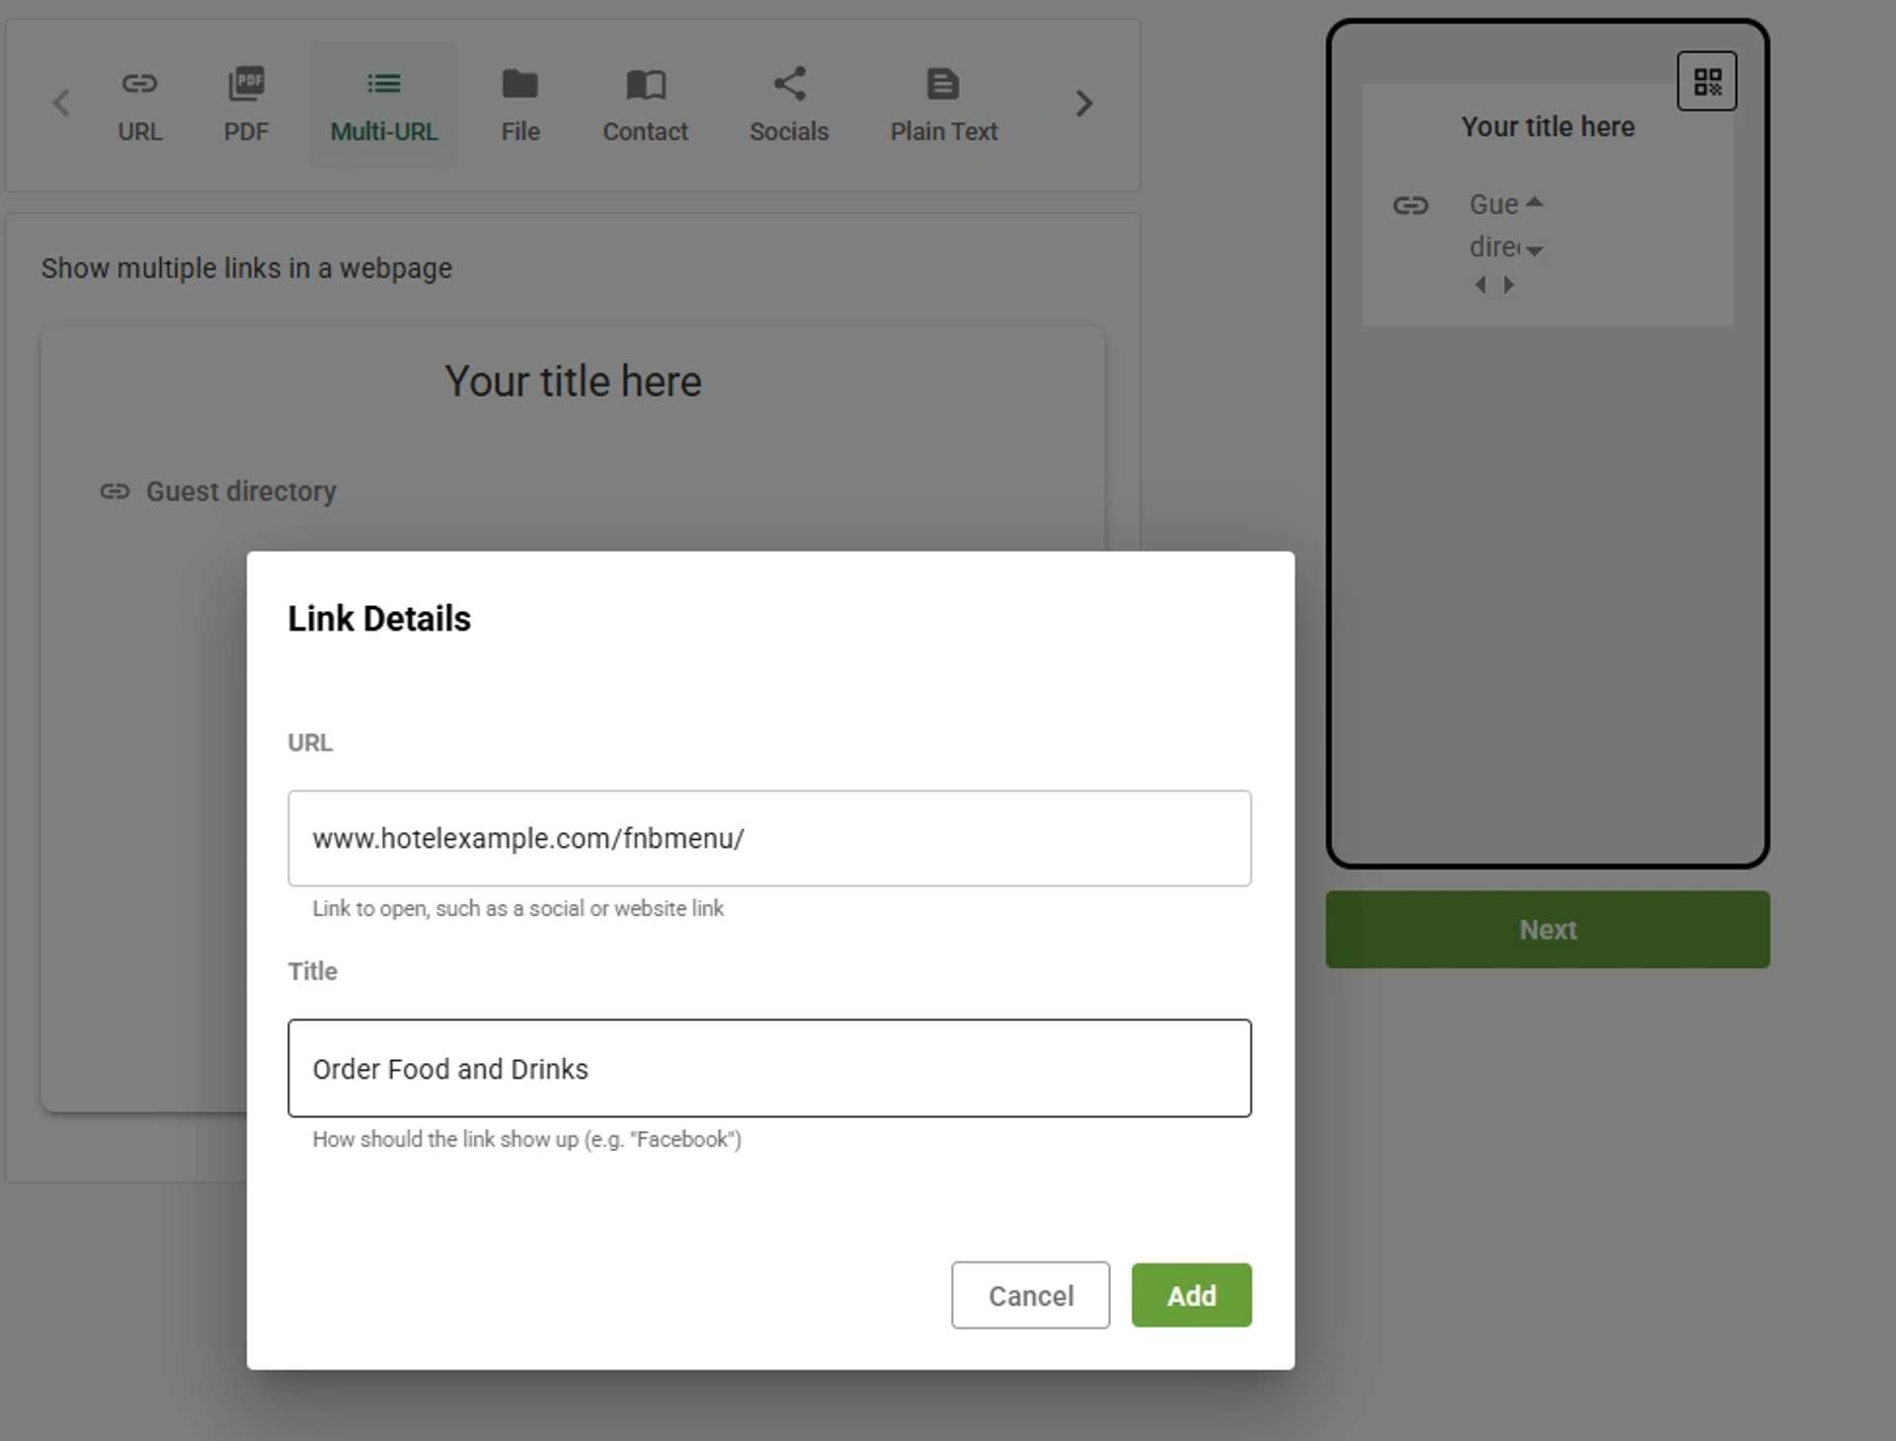Click the right triangle in phone preview

click(1508, 284)
